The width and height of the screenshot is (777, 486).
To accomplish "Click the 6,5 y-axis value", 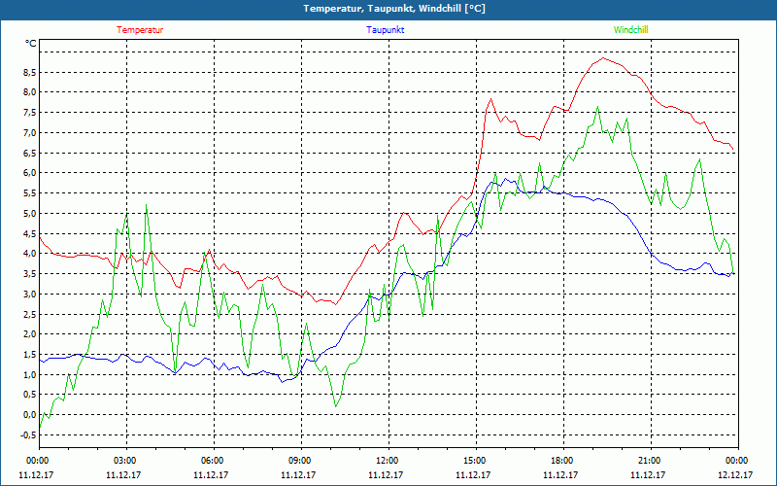I will point(30,154).
